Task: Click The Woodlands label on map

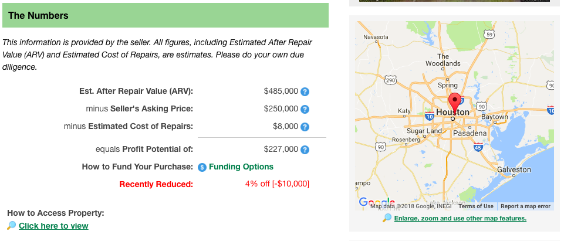Action: coord(443,60)
